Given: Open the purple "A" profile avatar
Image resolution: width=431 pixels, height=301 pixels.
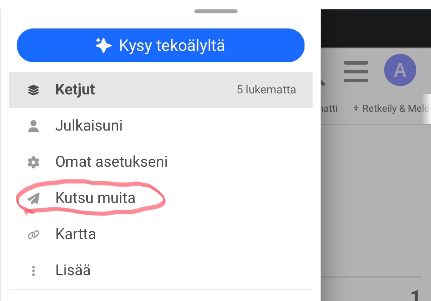Looking at the screenshot, I should pos(400,71).
